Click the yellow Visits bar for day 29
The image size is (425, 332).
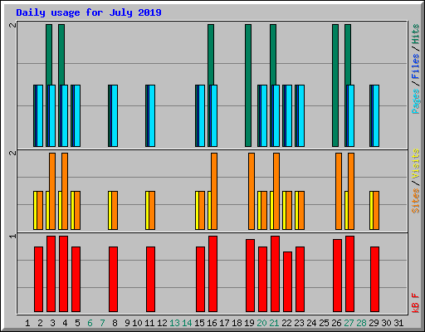pyautogui.click(x=371, y=210)
